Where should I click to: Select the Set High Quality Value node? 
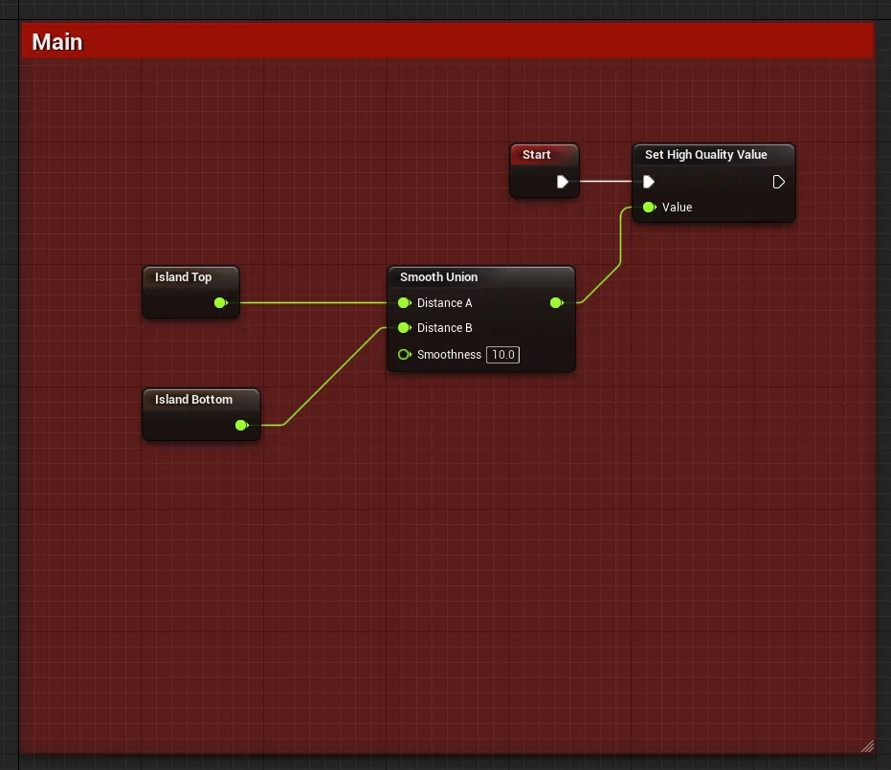click(x=706, y=155)
